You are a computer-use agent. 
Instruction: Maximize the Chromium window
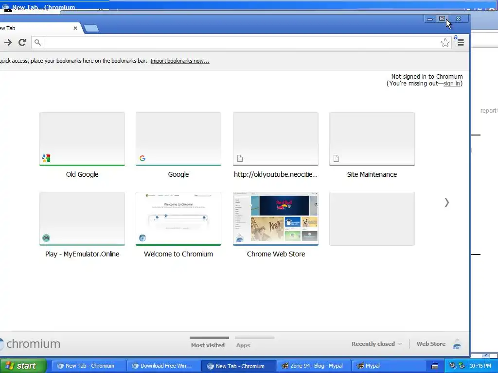click(442, 19)
